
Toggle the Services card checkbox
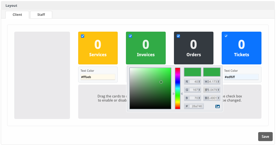coord(83,36)
